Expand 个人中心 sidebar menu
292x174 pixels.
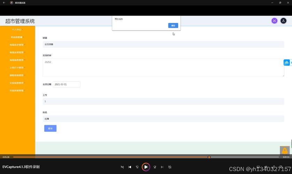coord(17,30)
